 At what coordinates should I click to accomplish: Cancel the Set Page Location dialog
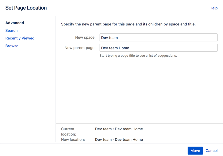[x=212, y=150]
